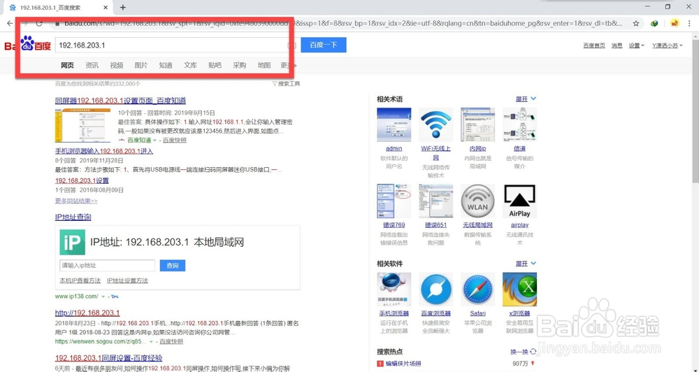The image size is (699, 372).
Task: Expand the 相关软件 section with 展开
Action: coord(526,264)
